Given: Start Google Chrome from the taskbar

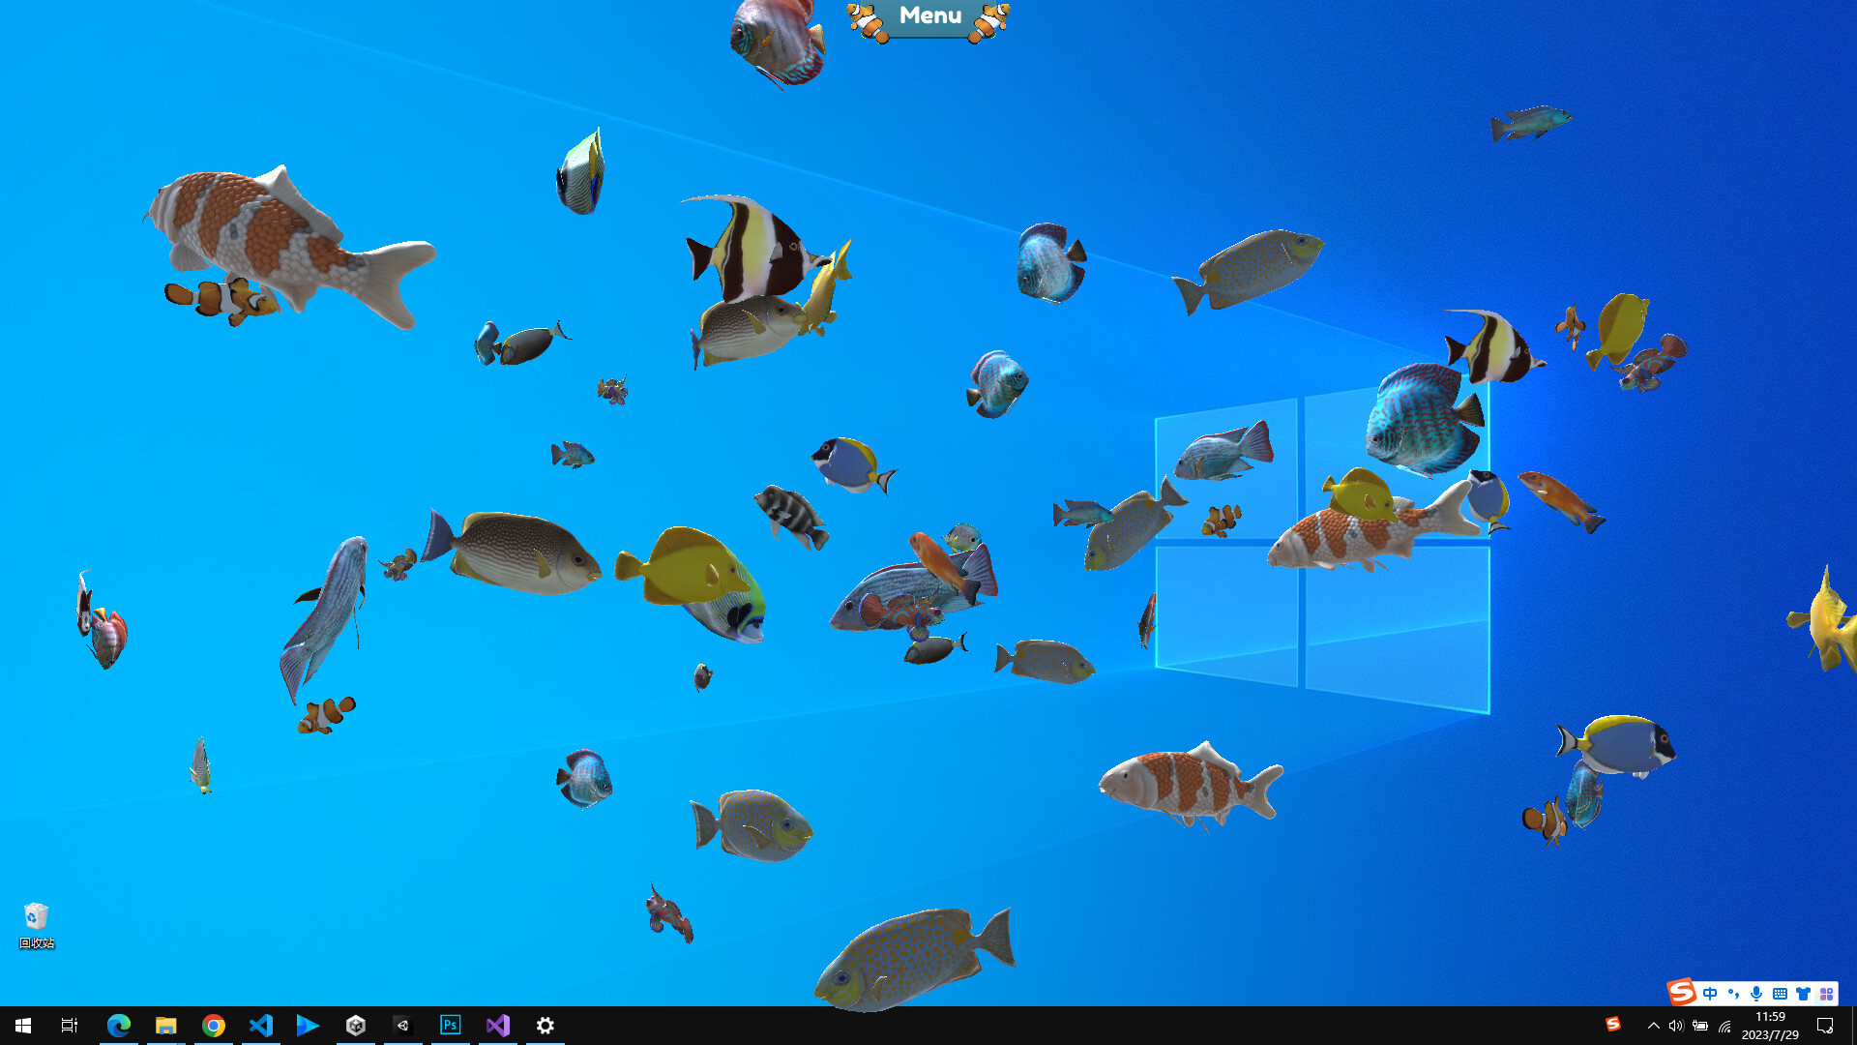Looking at the screenshot, I should pyautogui.click(x=213, y=1025).
